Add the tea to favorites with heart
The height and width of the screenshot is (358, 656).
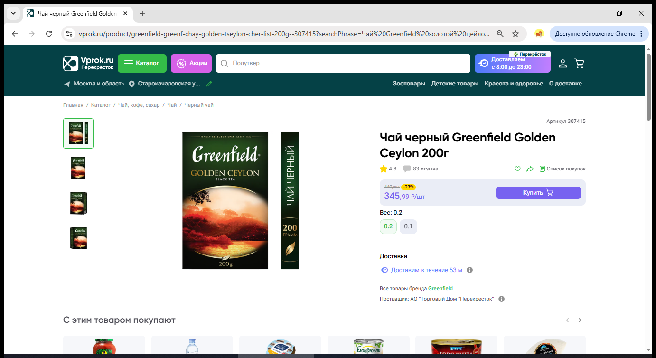pos(518,169)
